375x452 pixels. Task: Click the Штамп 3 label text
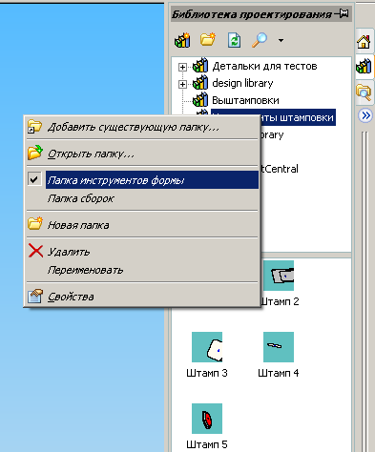pyautogui.click(x=207, y=373)
